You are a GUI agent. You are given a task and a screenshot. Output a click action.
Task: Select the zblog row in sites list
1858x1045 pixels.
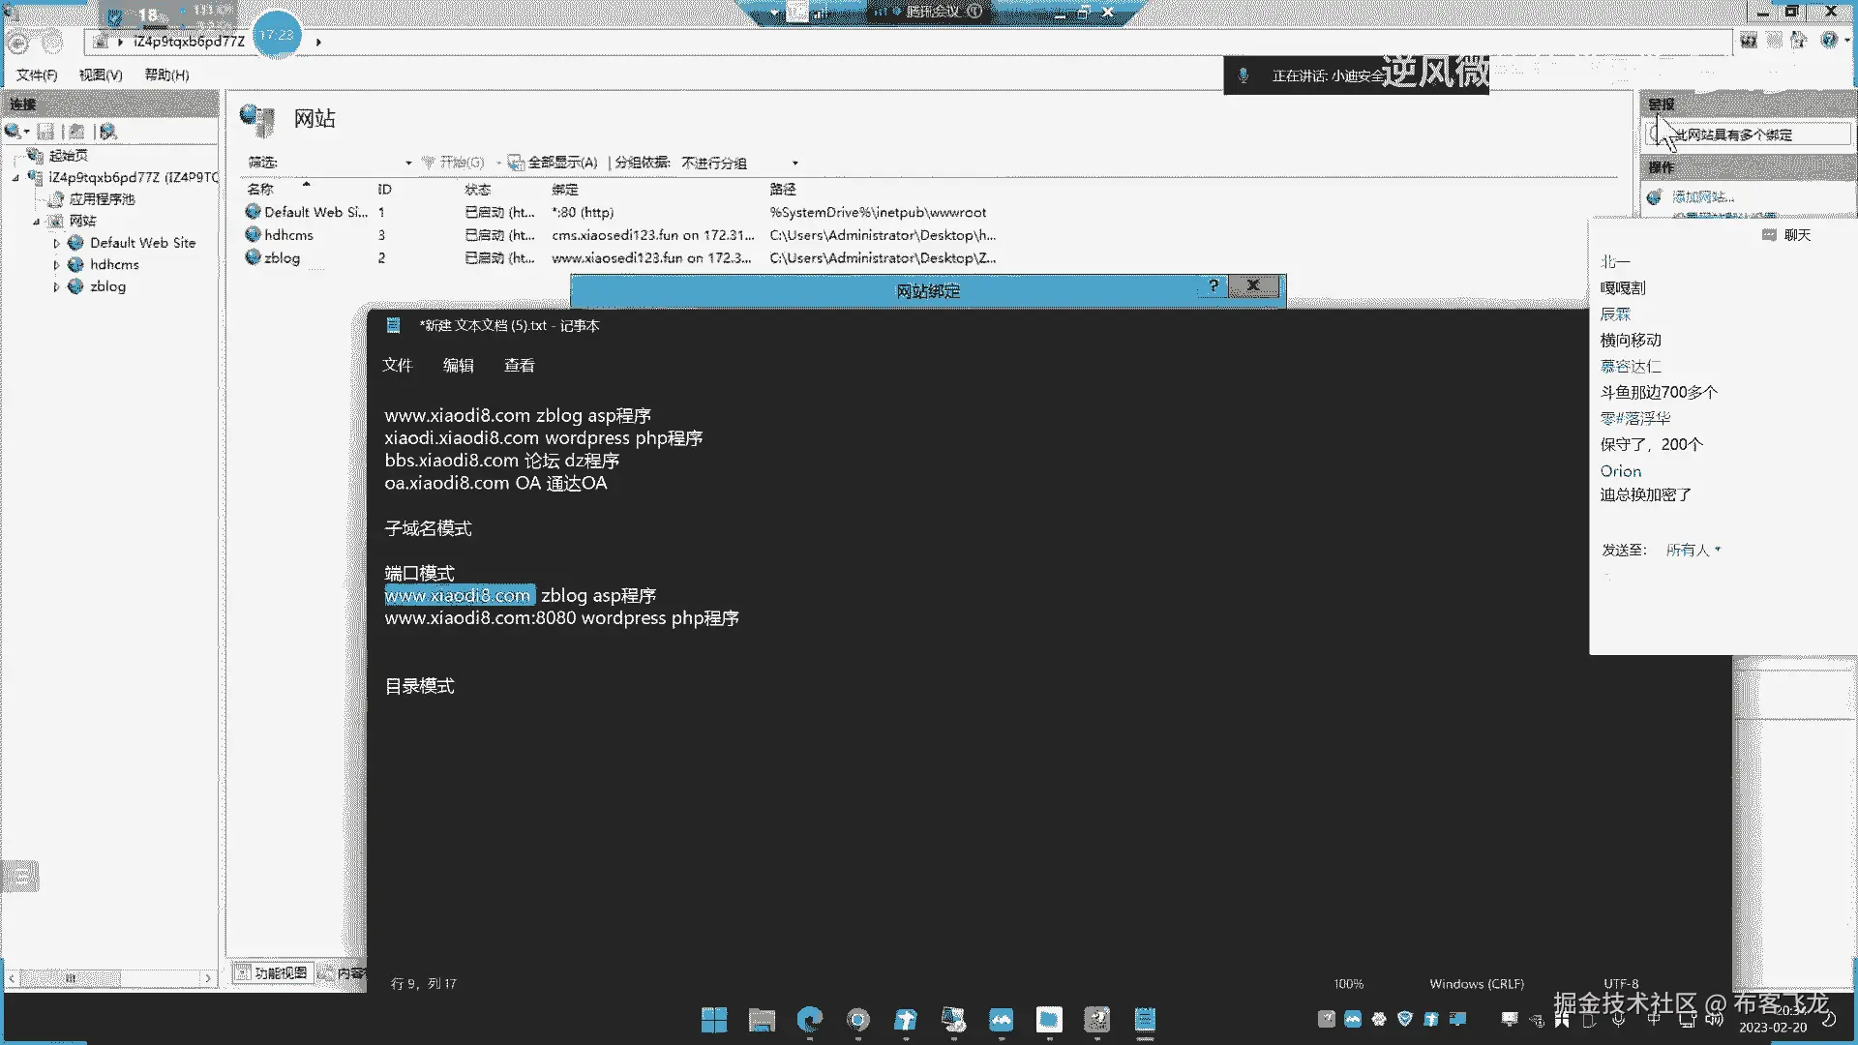pos(282,257)
